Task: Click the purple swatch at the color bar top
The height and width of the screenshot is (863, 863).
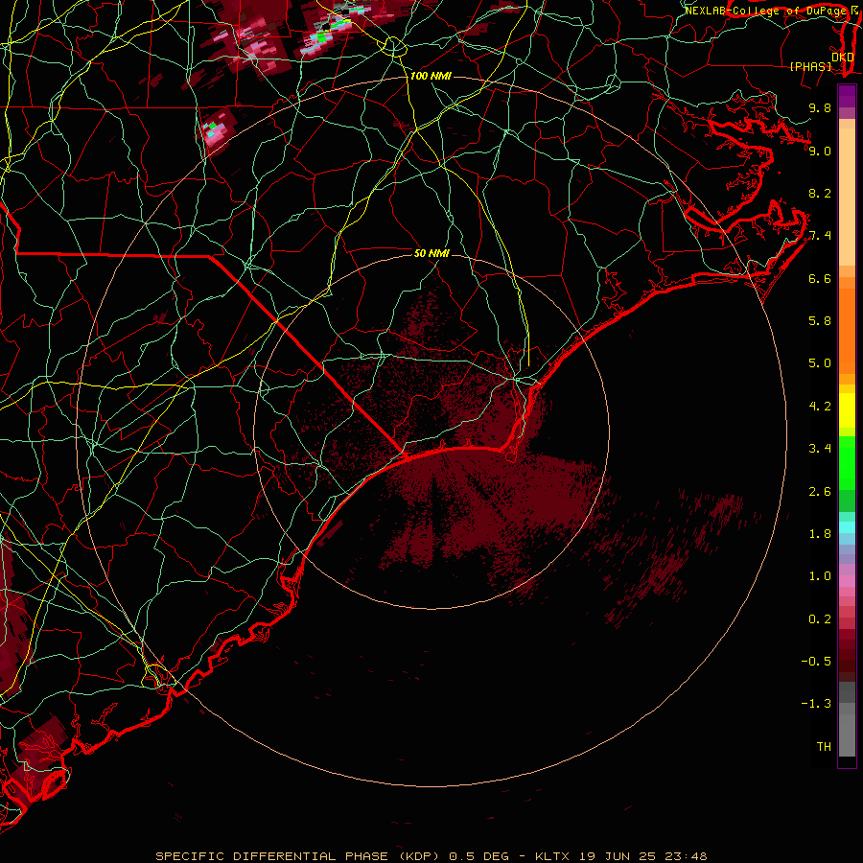Action: pyautogui.click(x=847, y=96)
